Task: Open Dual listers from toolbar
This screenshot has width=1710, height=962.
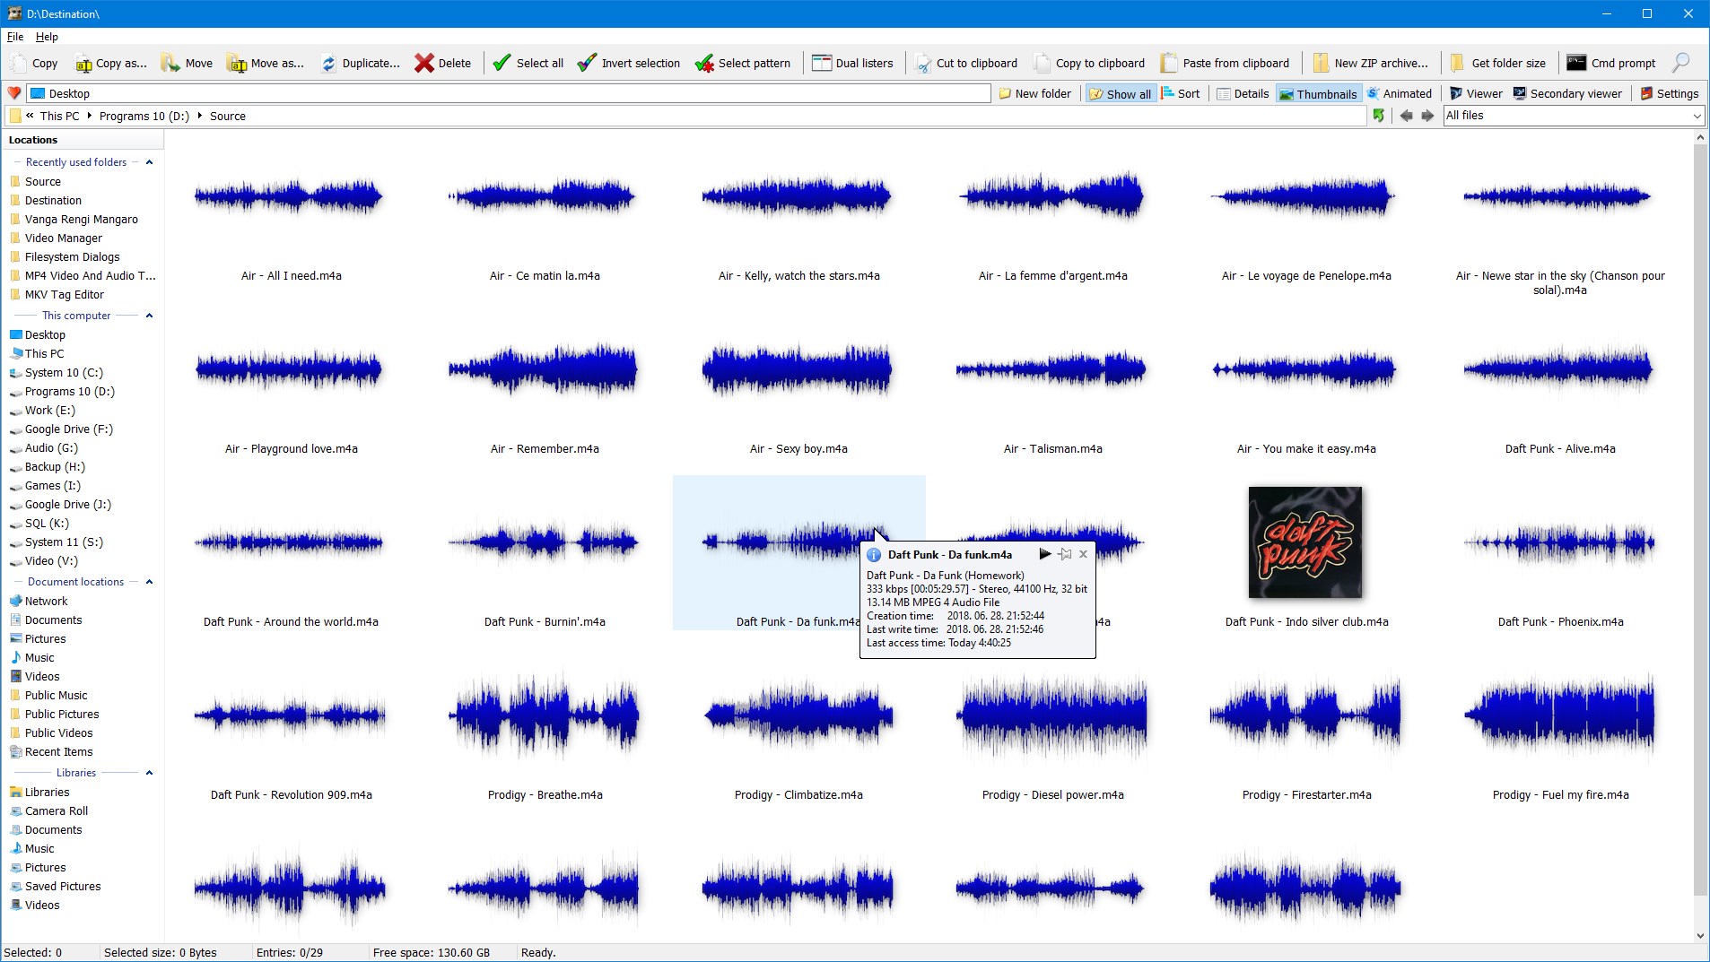Action: (852, 63)
